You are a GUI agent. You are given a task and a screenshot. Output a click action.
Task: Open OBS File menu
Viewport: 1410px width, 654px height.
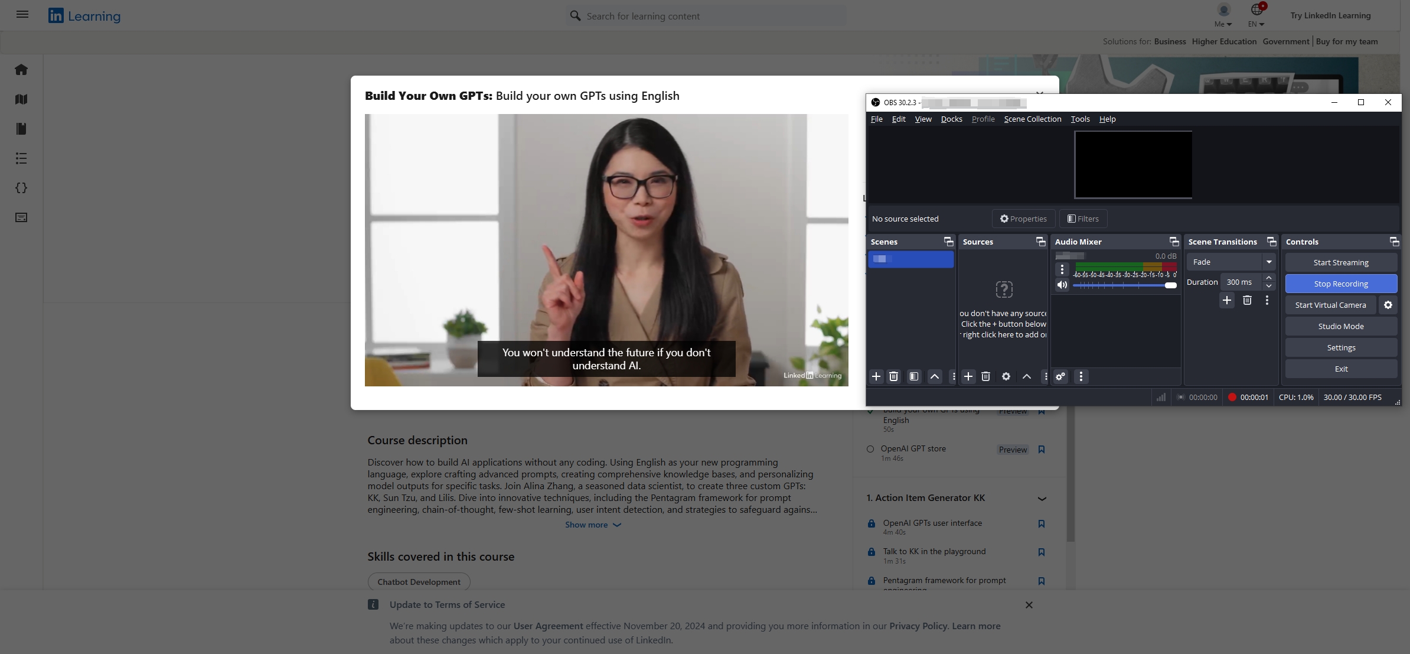point(877,119)
